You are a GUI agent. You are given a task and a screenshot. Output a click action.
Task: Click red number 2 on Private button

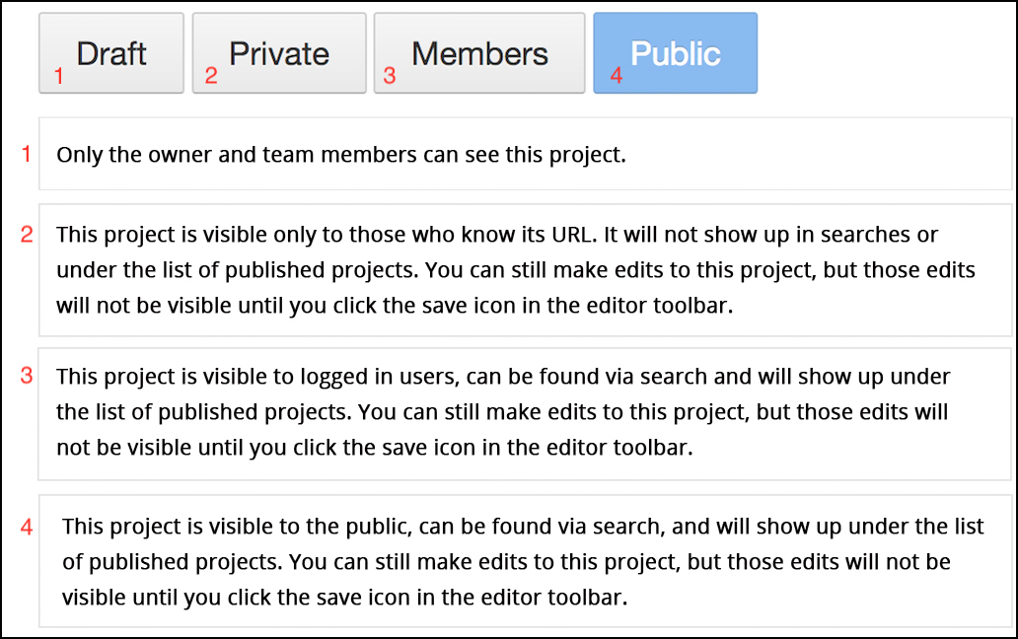coord(211,76)
